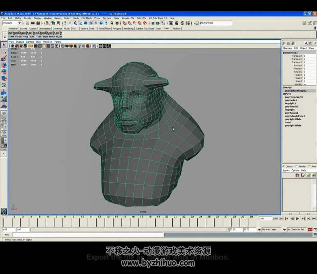
Task: Open the Create UVs menu
Action: pyautogui.click(x=128, y=18)
